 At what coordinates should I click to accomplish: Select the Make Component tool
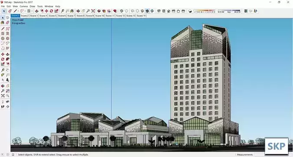point(7,18)
